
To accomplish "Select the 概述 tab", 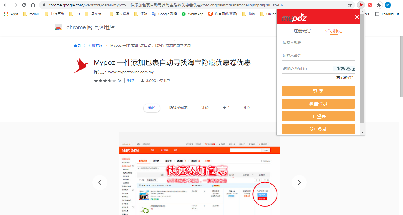I will click(x=152, y=108).
